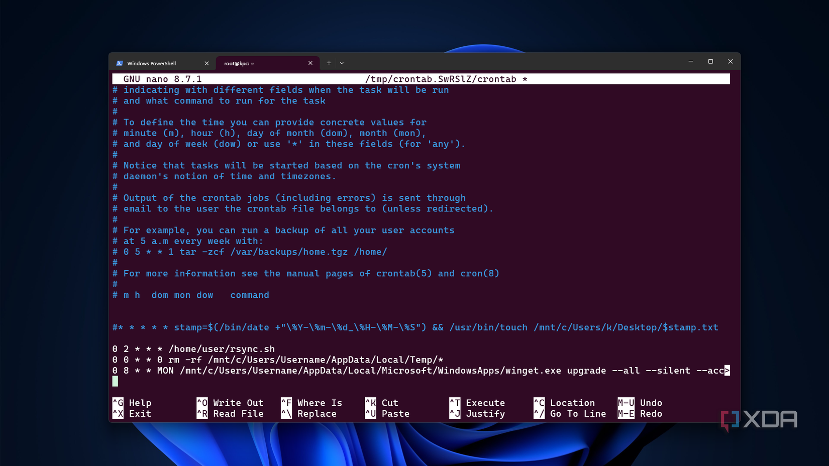
Task: Click the ^/ Go To Line shortcut
Action: (570, 414)
